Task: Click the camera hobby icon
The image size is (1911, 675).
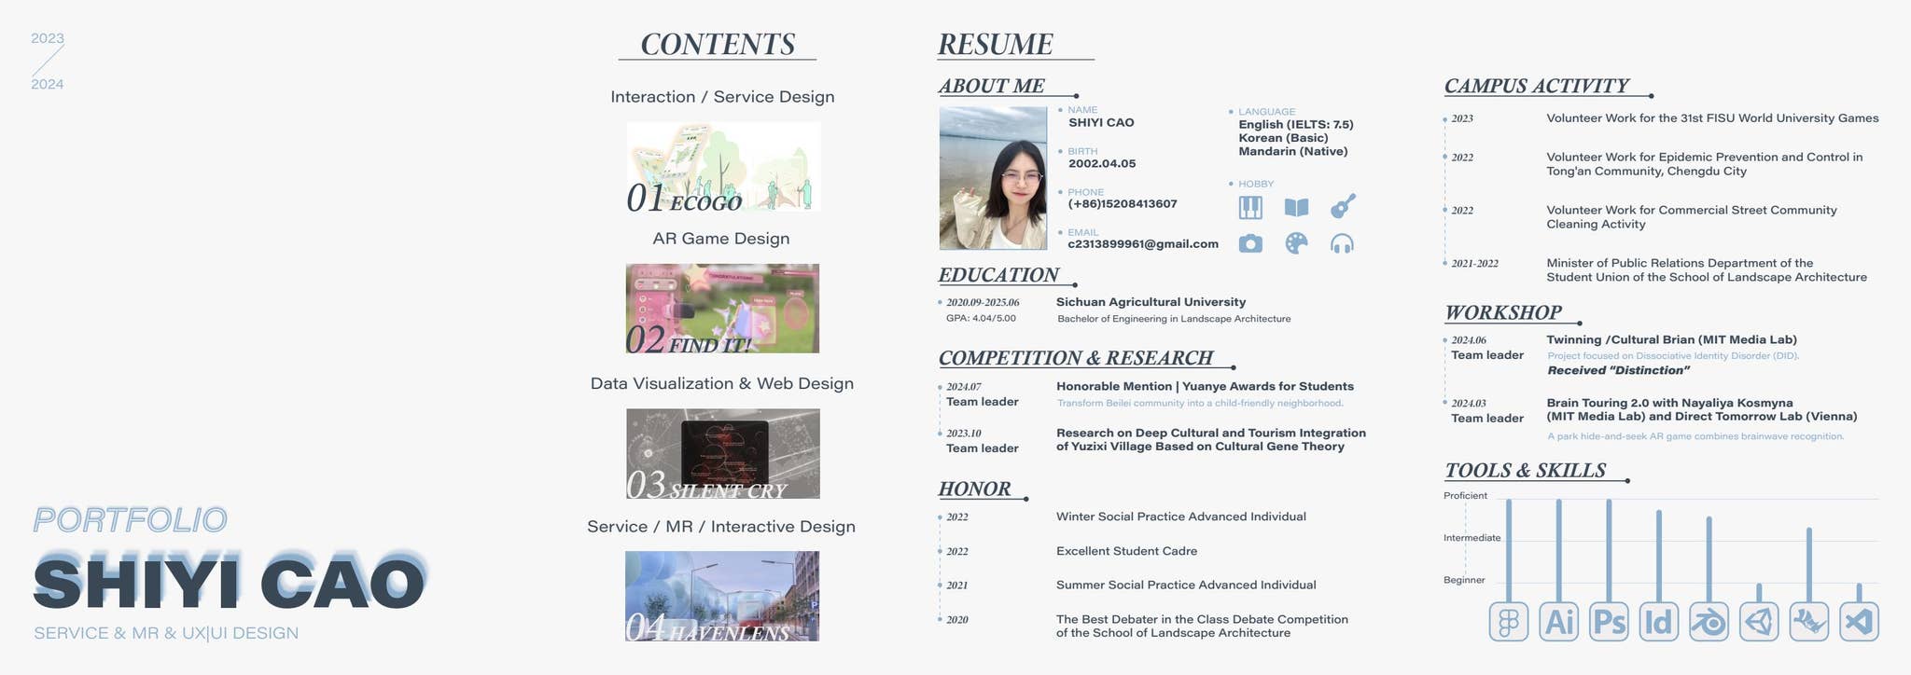Action: tap(1250, 243)
